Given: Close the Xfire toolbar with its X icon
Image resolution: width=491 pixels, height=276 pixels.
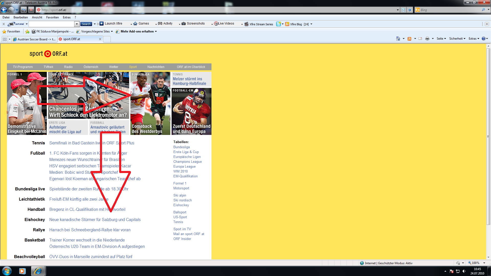Looking at the screenshot, I should tap(4, 24).
